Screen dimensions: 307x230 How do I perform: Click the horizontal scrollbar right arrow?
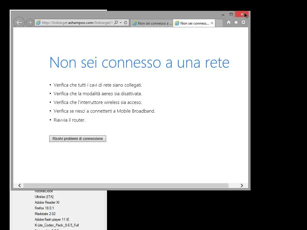[242, 185]
